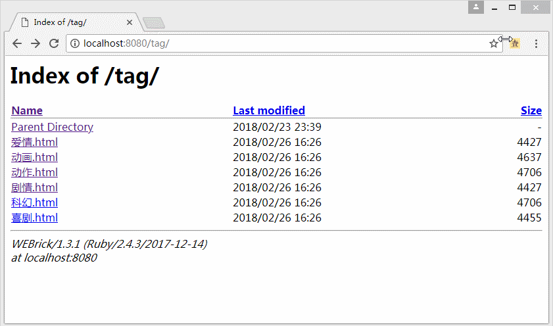Open the 爱情.html file
The width and height of the screenshot is (553, 326).
[x=35, y=142]
